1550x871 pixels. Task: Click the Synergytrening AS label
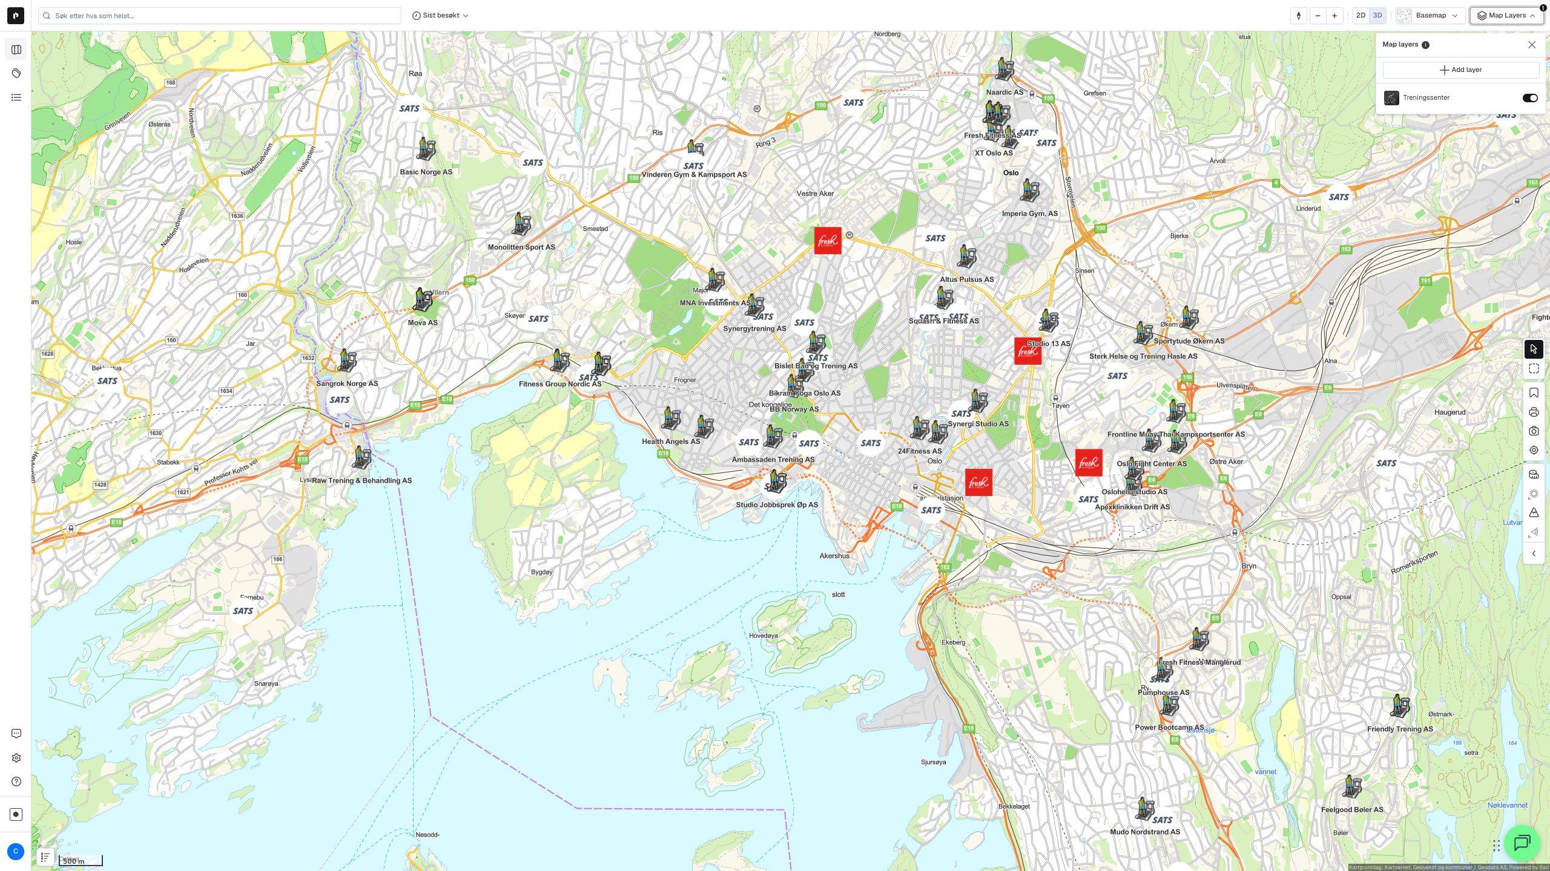click(x=754, y=329)
